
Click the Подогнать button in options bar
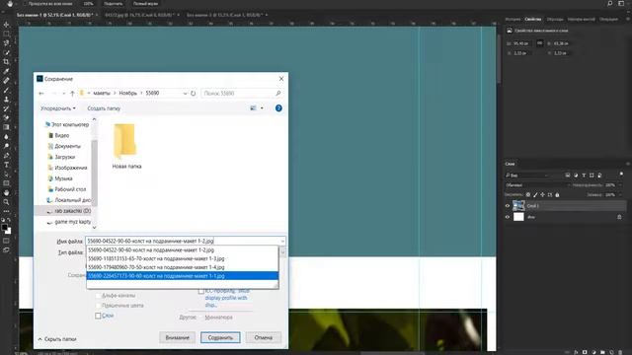(113, 4)
